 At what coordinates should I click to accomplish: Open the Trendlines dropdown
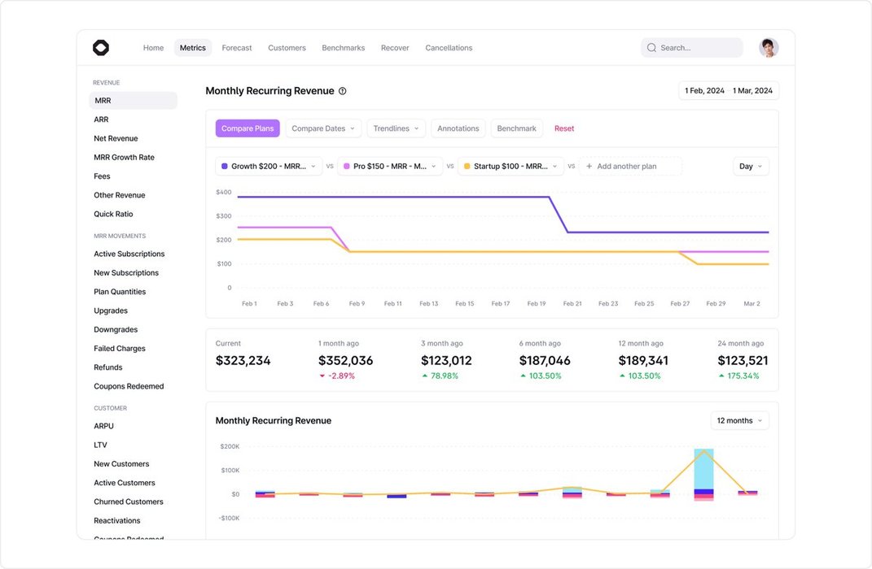pyautogui.click(x=397, y=128)
